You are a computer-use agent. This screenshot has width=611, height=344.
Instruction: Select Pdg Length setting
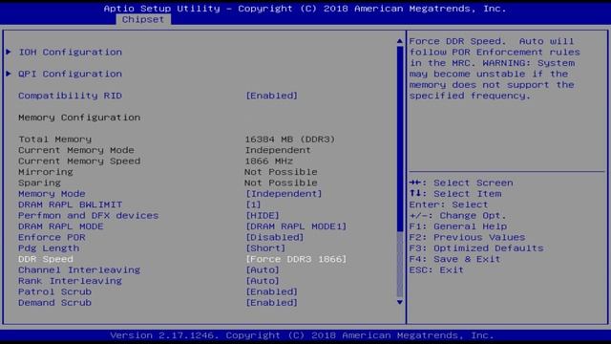click(x=49, y=248)
